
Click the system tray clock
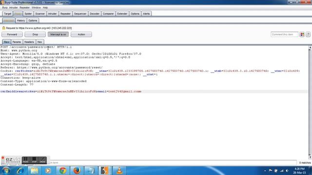299,171
